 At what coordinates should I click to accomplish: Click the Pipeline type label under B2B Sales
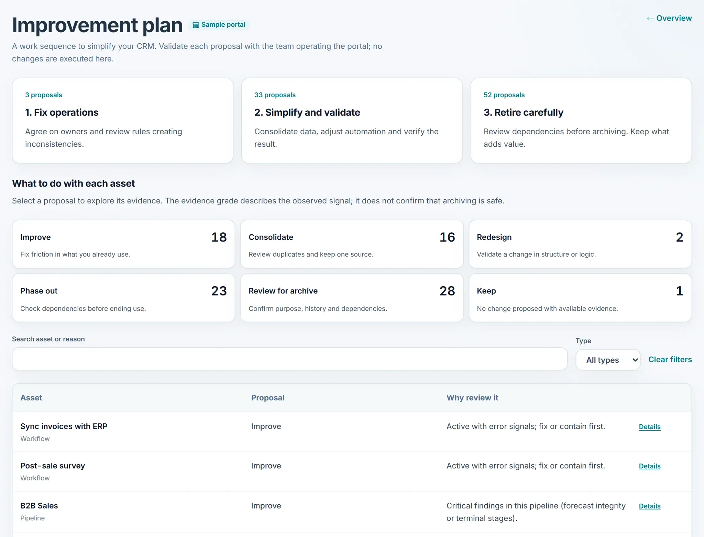(x=33, y=518)
